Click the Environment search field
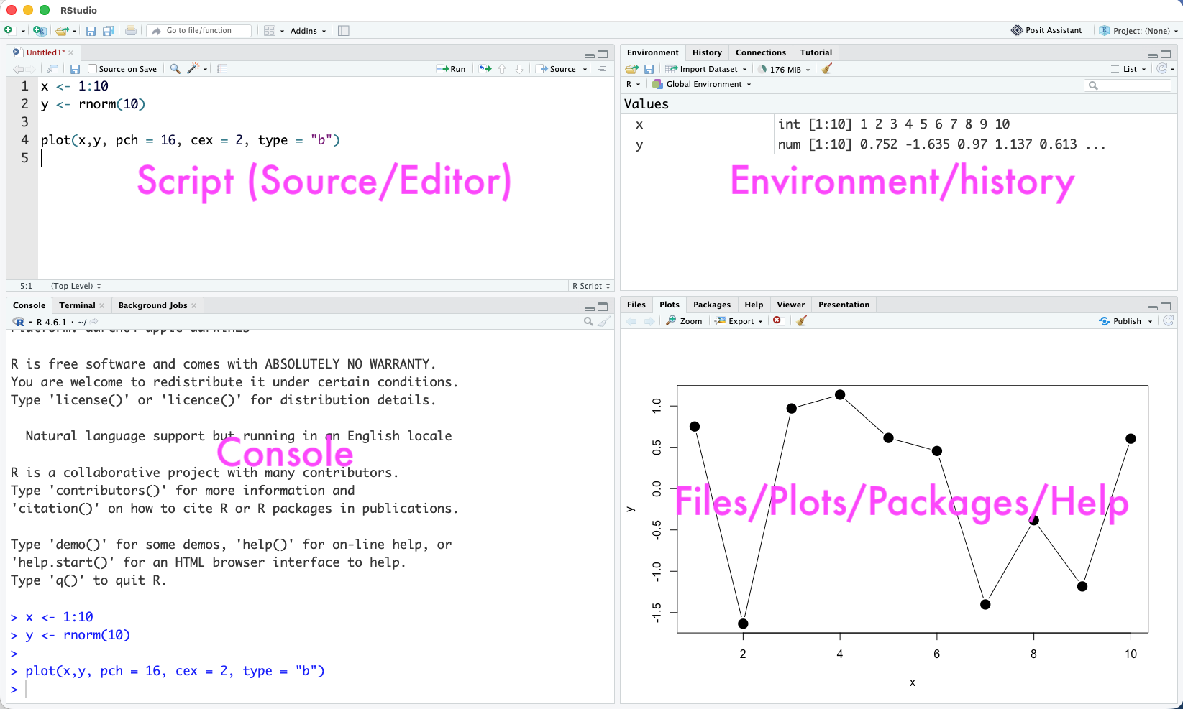Screen dimensions: 1183x709 (x=1128, y=85)
